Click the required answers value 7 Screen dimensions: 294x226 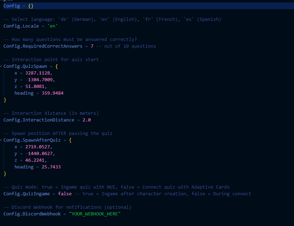[92, 46]
